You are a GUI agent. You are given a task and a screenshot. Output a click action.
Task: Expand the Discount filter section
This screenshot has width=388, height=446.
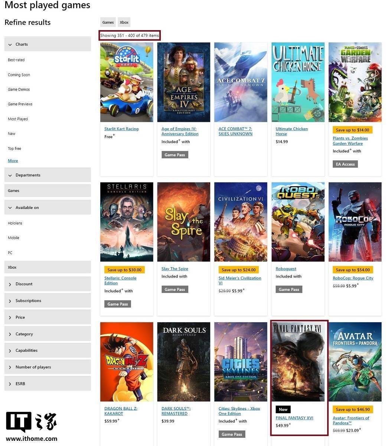48,284
